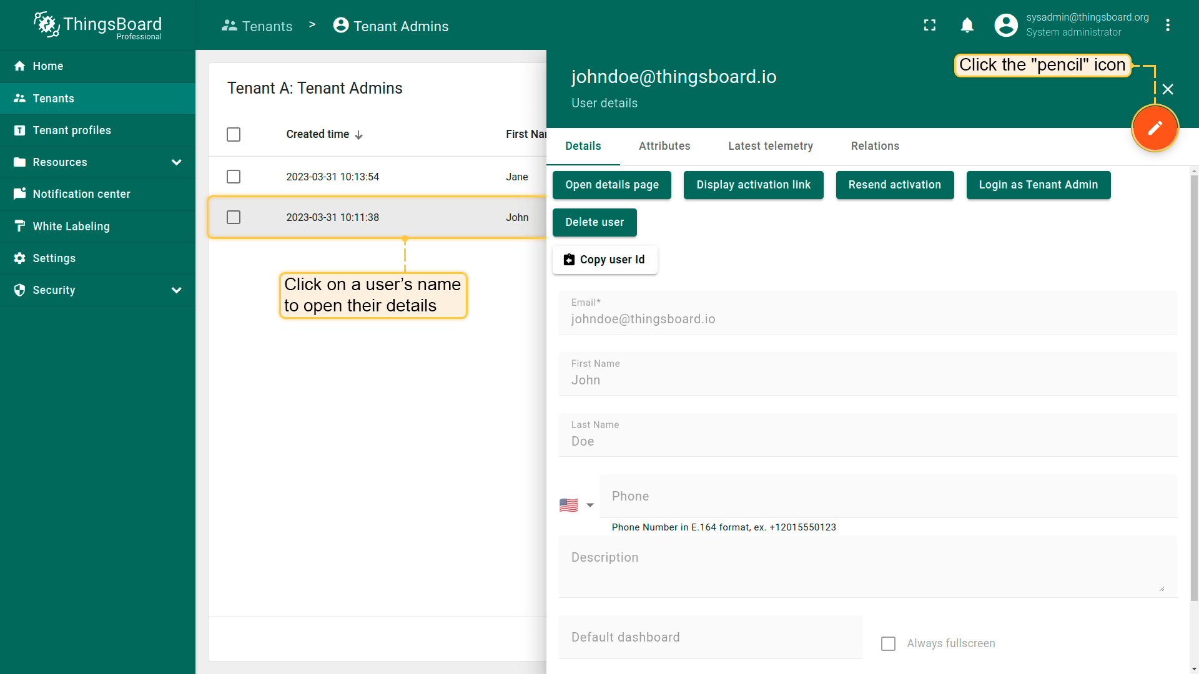Image resolution: width=1199 pixels, height=674 pixels.
Task: Expand the Resources menu chevron
Action: tap(176, 162)
